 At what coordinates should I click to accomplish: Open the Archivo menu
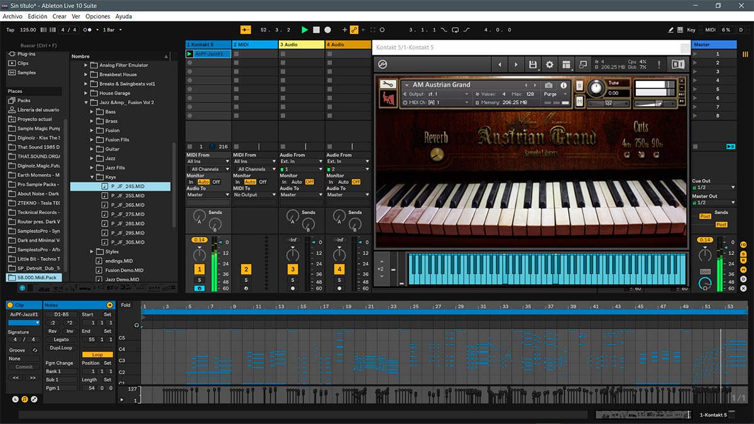coord(13,16)
